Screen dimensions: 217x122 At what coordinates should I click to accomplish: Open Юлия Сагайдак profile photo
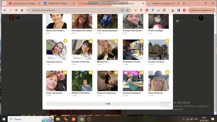click(159, 21)
